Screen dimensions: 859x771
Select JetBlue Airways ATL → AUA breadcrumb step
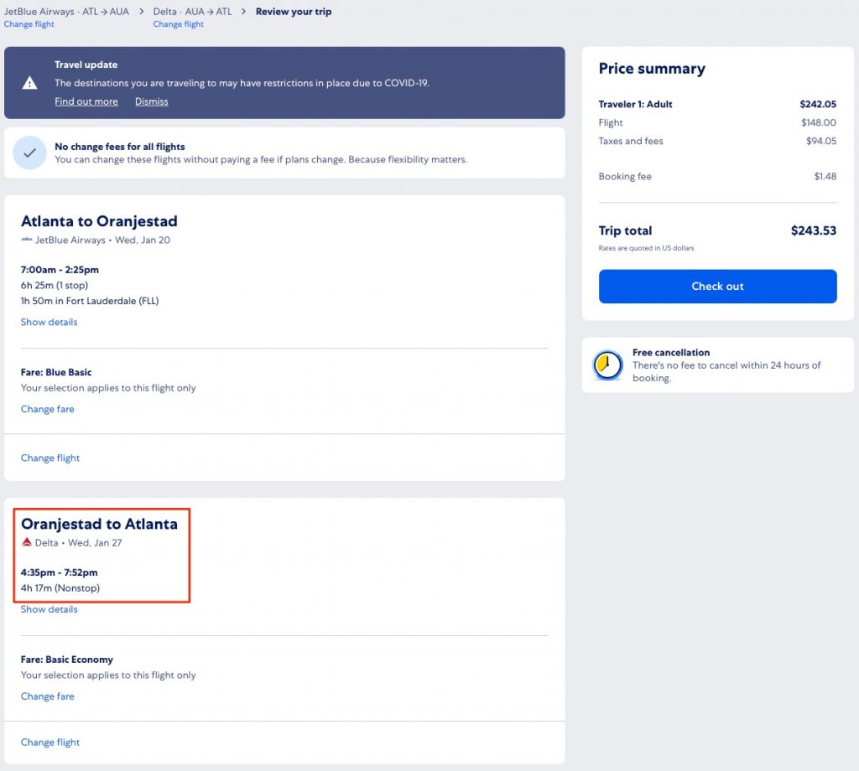pos(66,12)
